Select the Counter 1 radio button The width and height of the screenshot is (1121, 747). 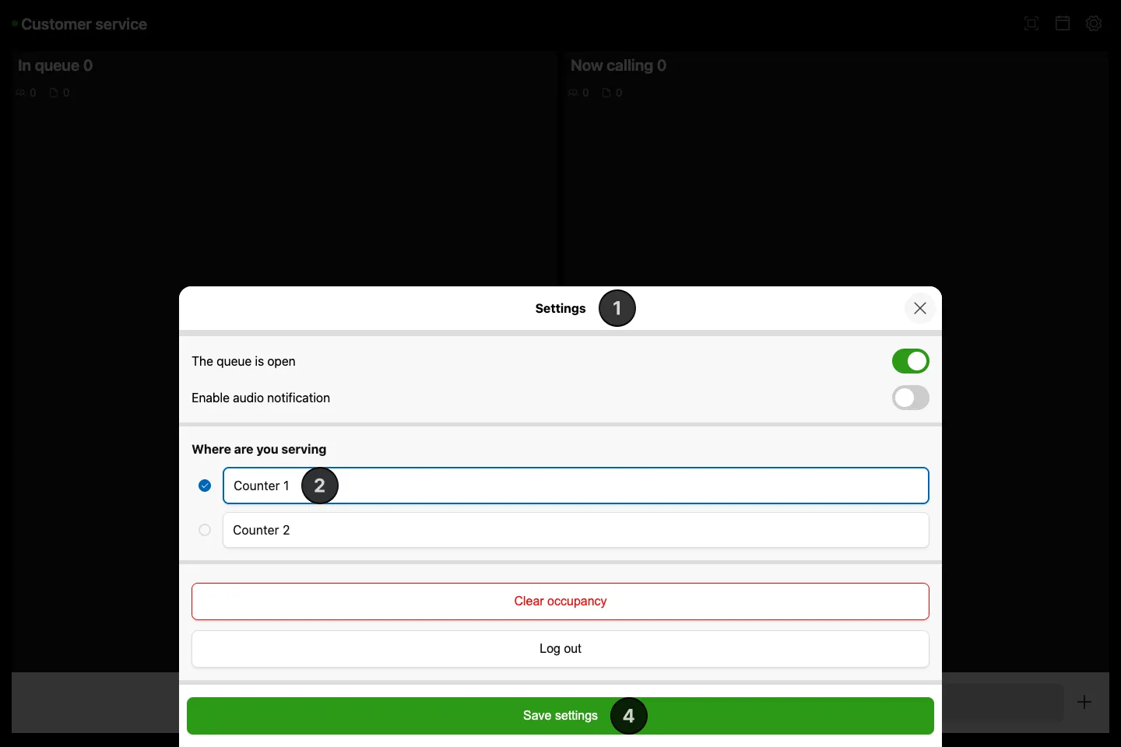click(x=205, y=486)
